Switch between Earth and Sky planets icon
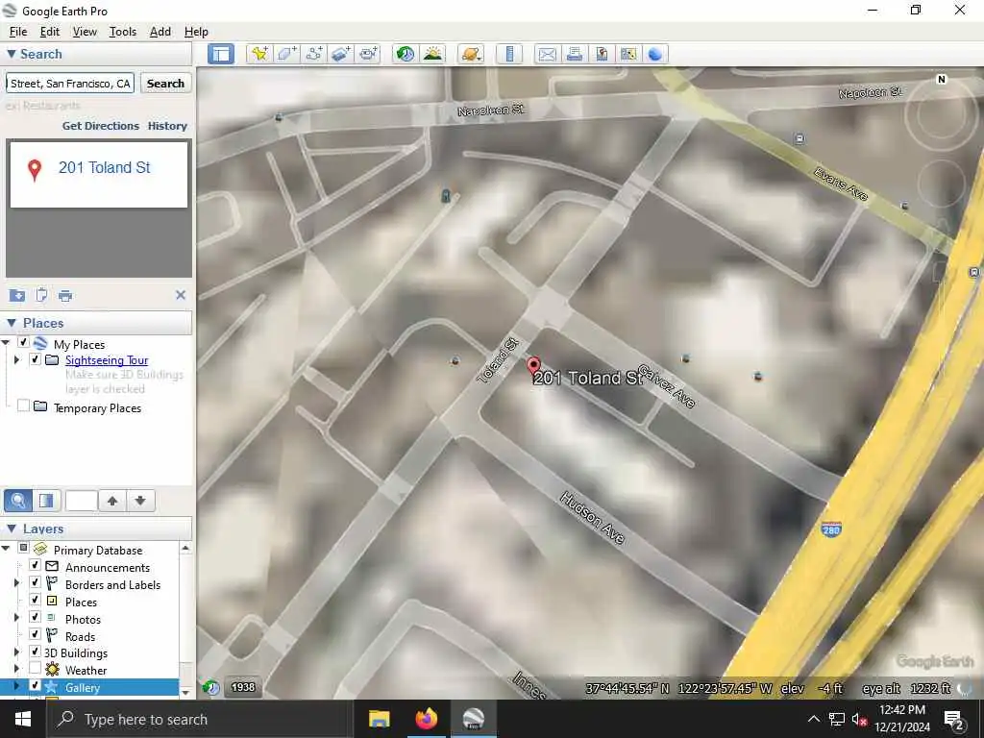 (x=470, y=54)
